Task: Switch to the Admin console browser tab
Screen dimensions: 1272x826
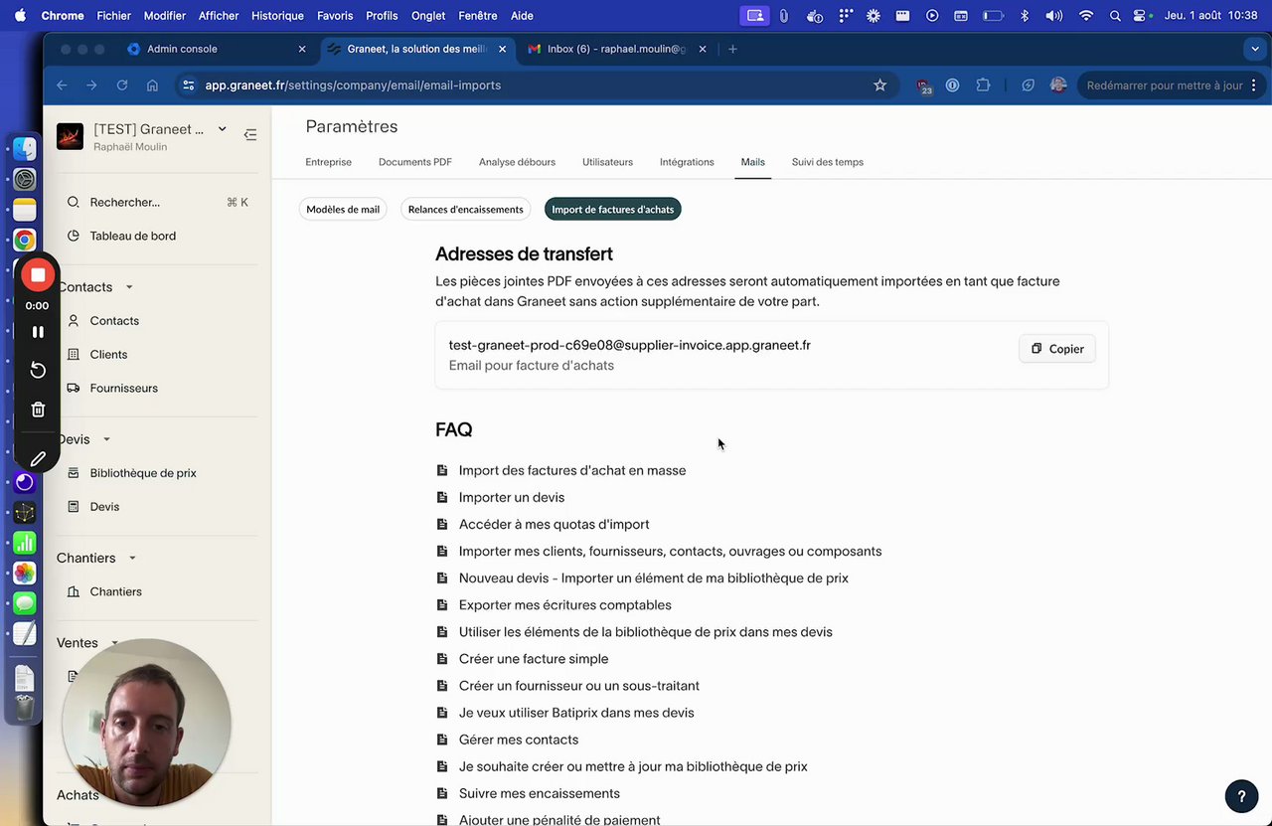Action: [218, 49]
